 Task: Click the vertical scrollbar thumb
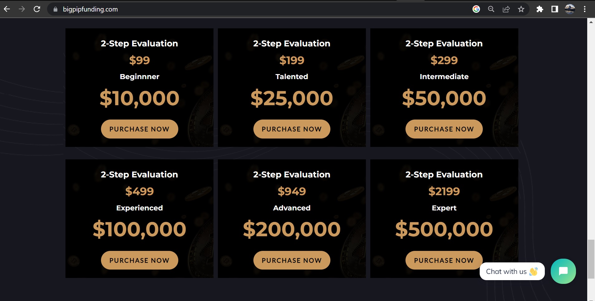click(x=591, y=259)
